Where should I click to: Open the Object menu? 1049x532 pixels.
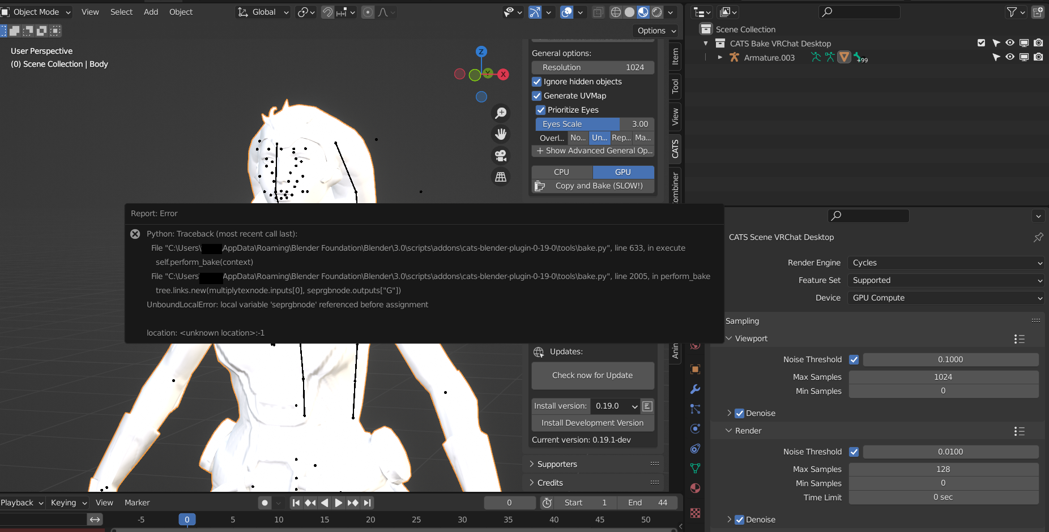pos(181,12)
